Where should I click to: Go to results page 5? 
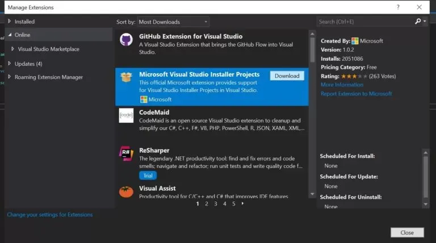point(234,203)
